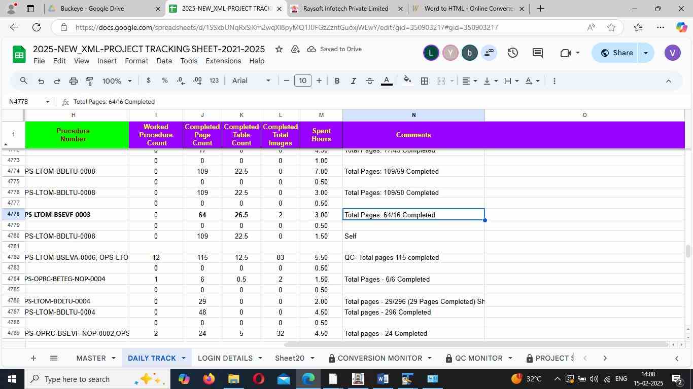Open the name box N4778

(x=29, y=102)
